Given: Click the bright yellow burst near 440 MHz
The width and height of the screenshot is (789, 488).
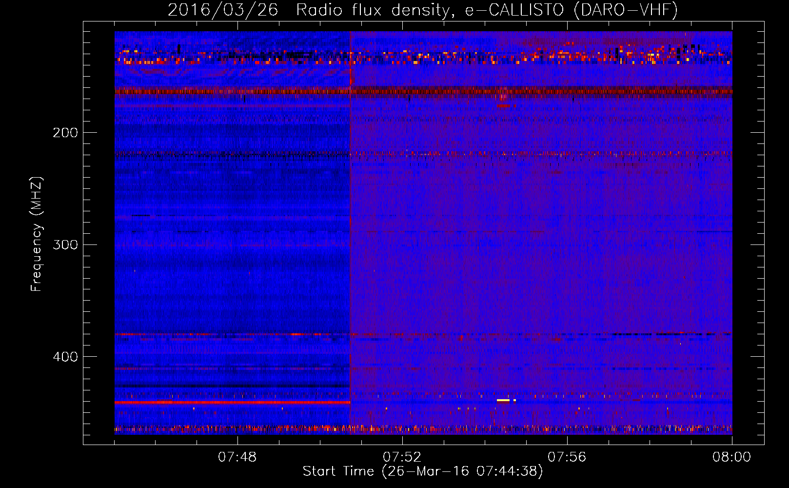Looking at the screenshot, I should coord(503,400).
